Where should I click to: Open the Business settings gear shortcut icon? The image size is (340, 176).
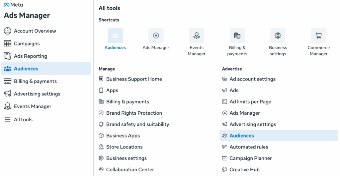(278, 35)
